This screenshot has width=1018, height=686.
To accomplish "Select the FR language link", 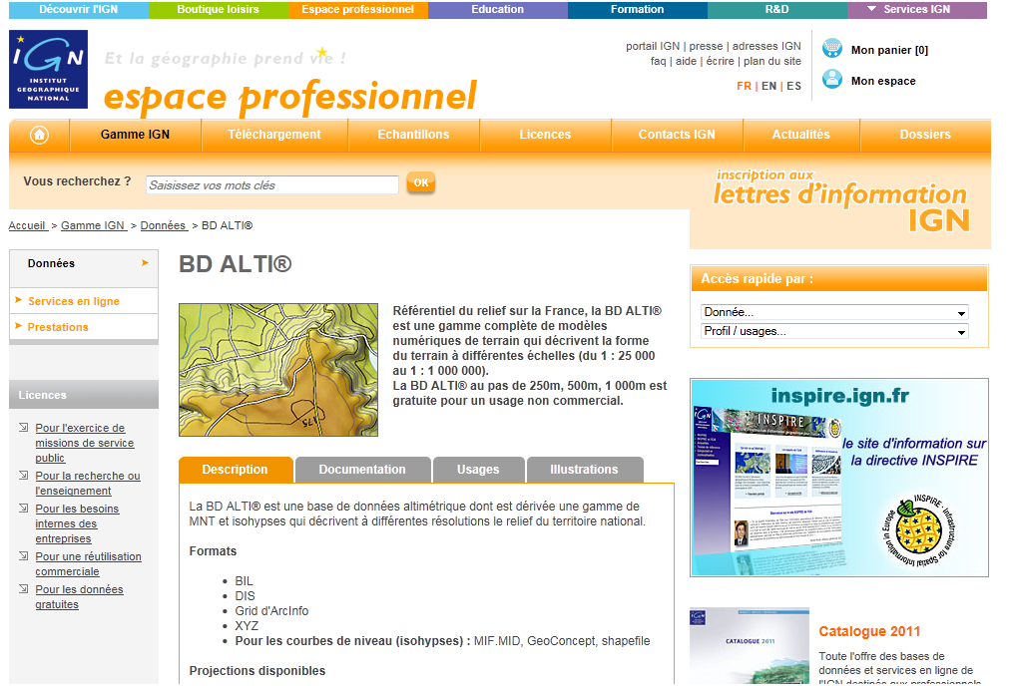I will (x=744, y=86).
